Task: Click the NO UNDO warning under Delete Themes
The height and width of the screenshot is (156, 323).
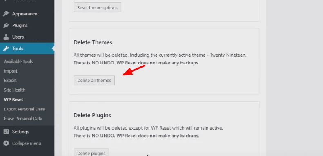Action: tap(136, 63)
